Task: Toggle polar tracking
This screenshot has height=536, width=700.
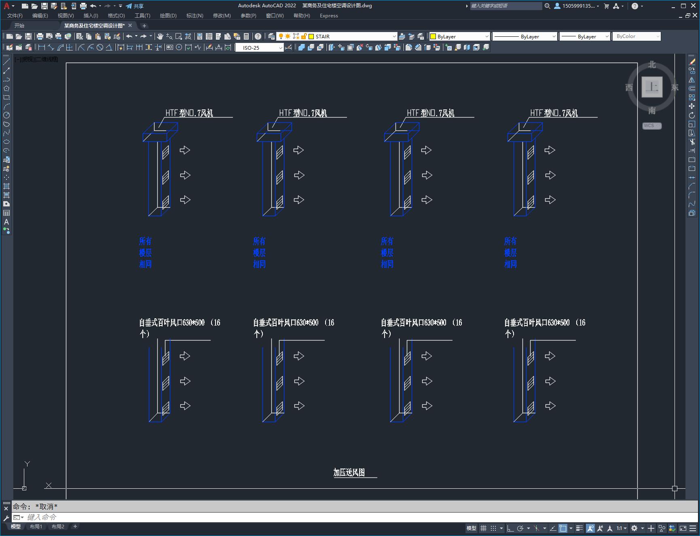Action: (x=520, y=528)
